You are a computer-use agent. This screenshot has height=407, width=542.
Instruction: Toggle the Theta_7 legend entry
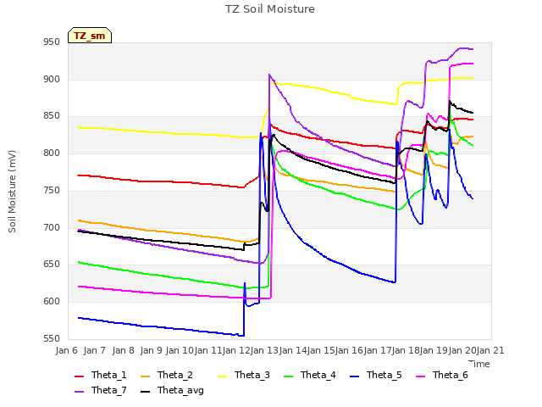click(101, 390)
